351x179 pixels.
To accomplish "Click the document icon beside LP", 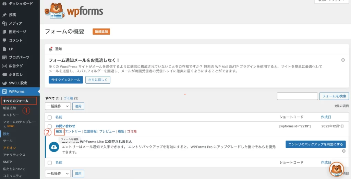I will (x=4, y=49).
